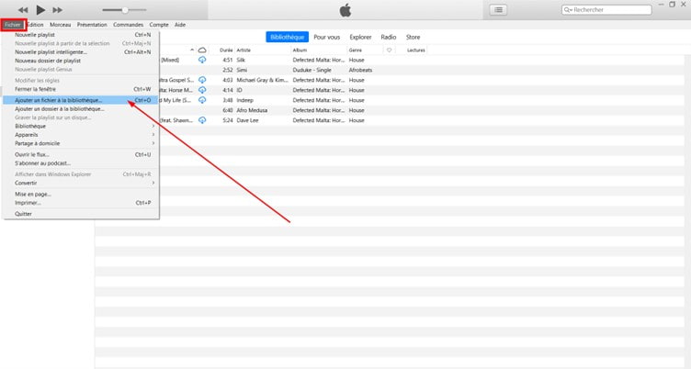Screen dimensions: 691x369
Task: Sort by the Genre column header
Action: [356, 50]
